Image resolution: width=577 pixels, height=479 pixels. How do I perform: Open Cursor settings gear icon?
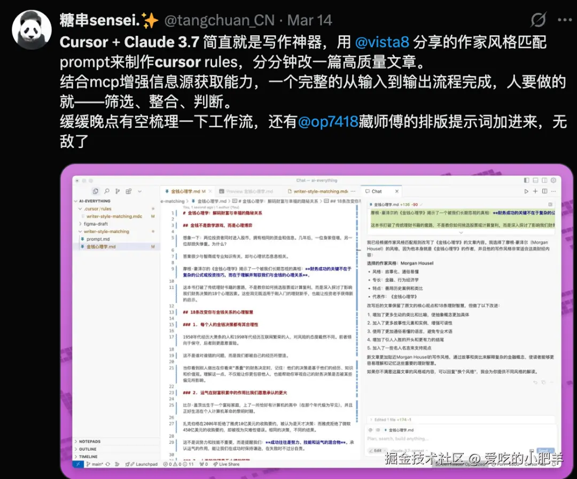coord(553,180)
